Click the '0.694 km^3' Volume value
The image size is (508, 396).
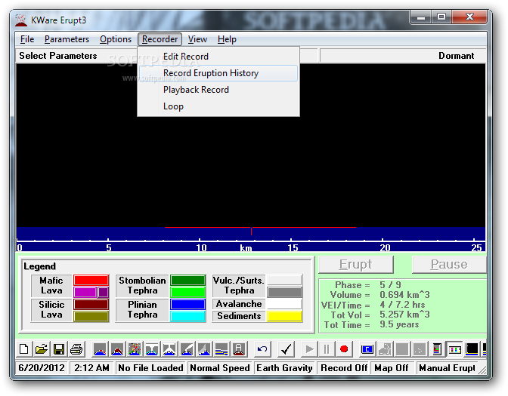tap(404, 295)
